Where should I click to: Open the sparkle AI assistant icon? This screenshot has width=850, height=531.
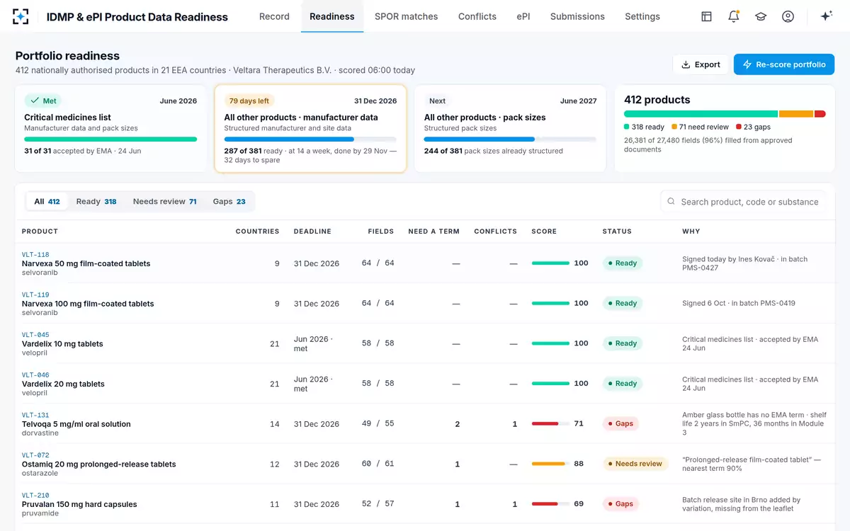[826, 16]
